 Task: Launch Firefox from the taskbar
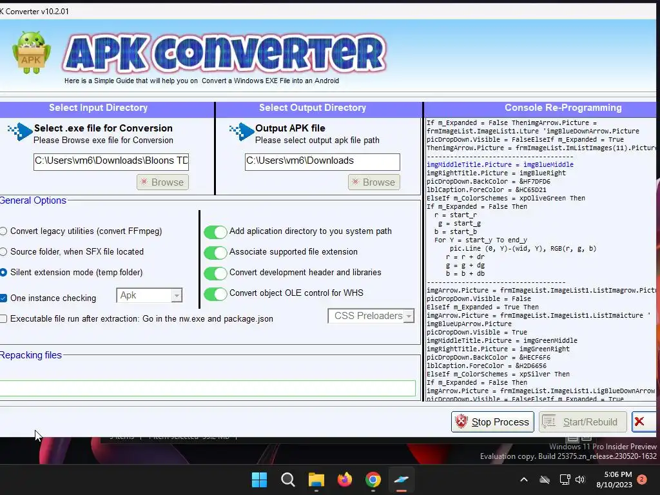click(345, 480)
